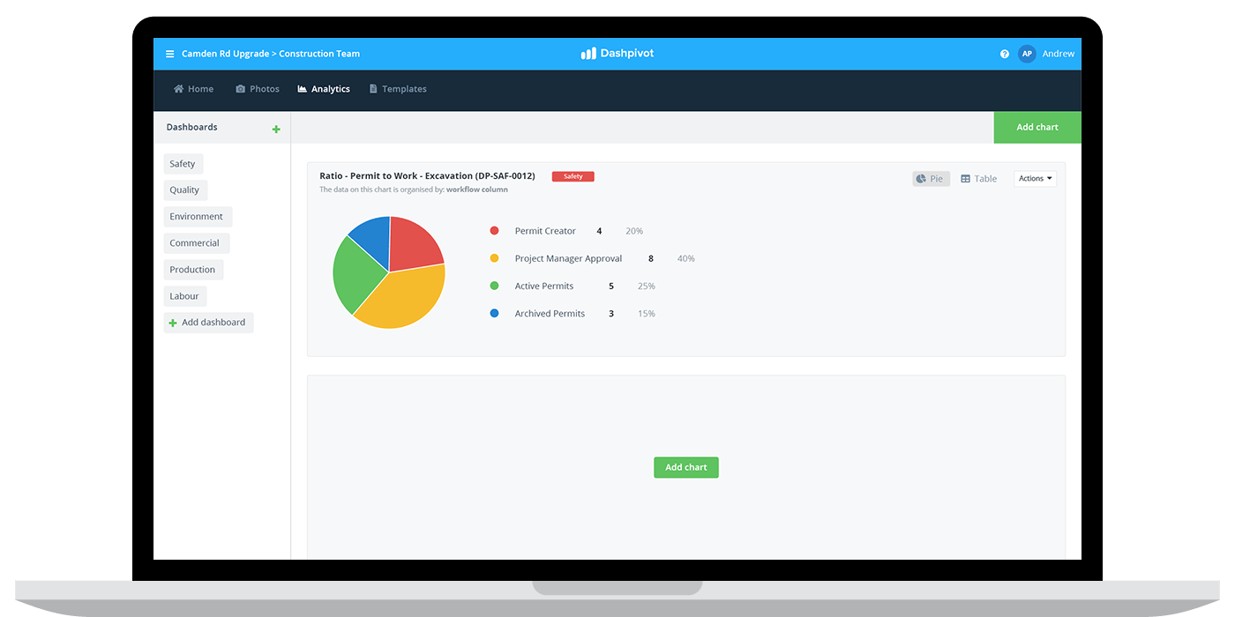The width and height of the screenshot is (1235, 617).
Task: Click the Templates document icon
Action: 373,89
